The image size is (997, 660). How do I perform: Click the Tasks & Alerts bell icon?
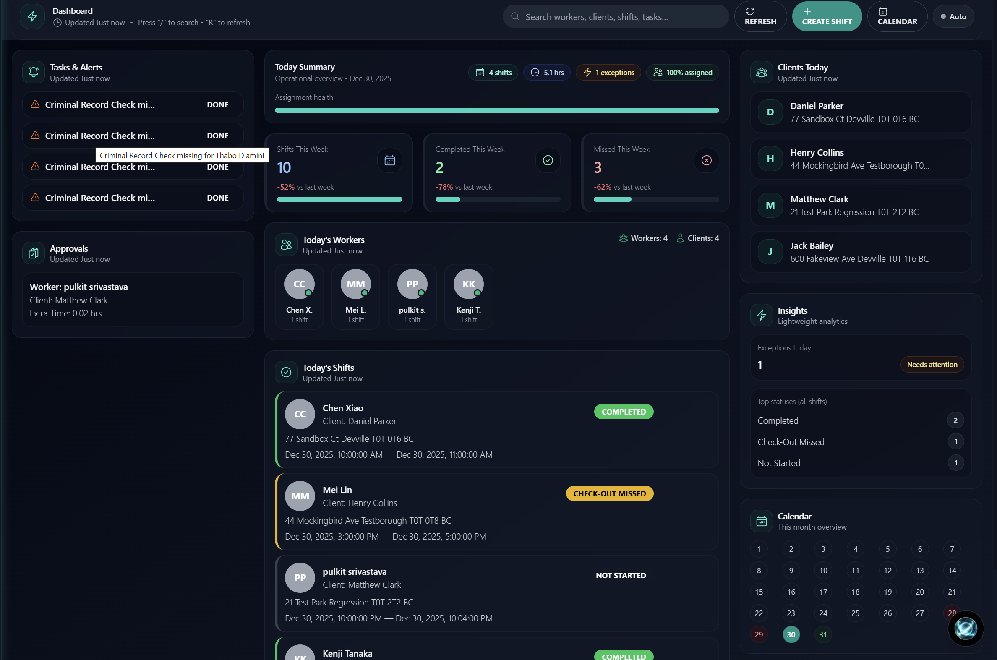coord(34,73)
